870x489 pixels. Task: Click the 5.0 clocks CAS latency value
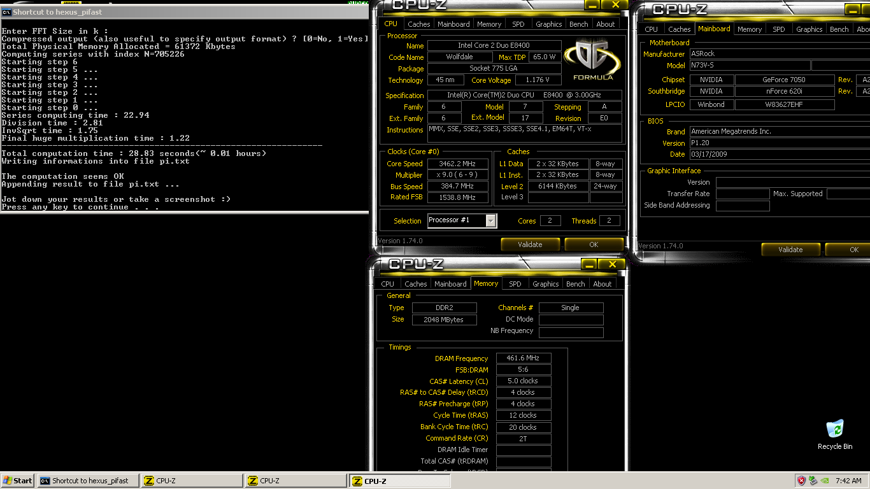524,381
